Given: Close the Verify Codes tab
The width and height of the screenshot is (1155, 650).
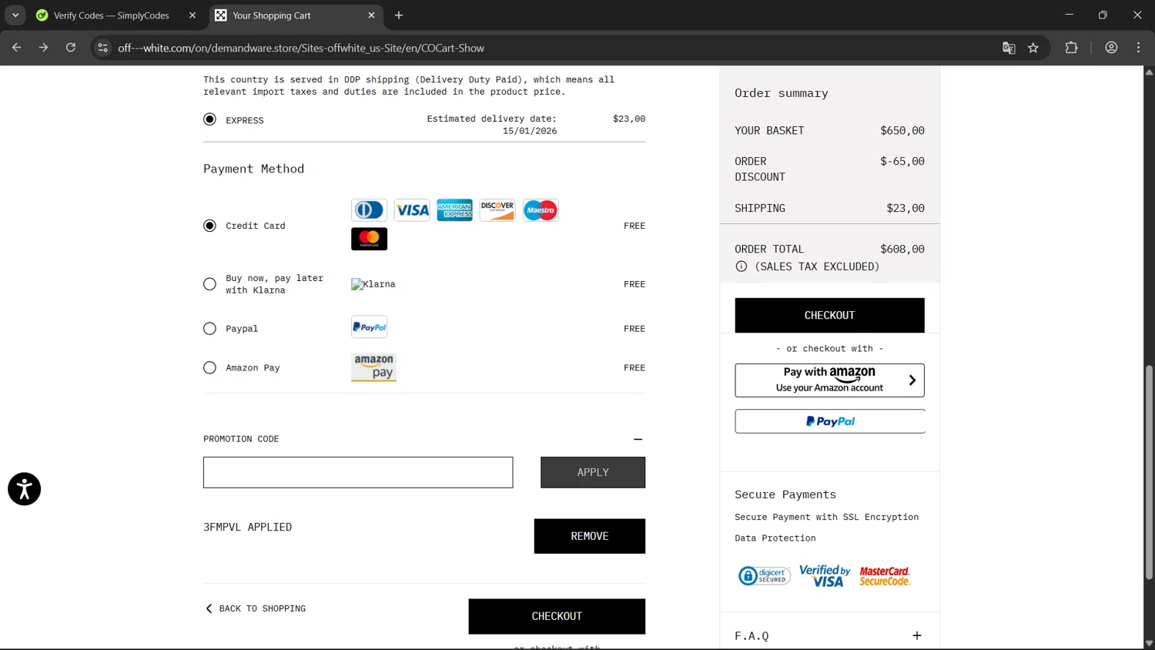Looking at the screenshot, I should 192,15.
